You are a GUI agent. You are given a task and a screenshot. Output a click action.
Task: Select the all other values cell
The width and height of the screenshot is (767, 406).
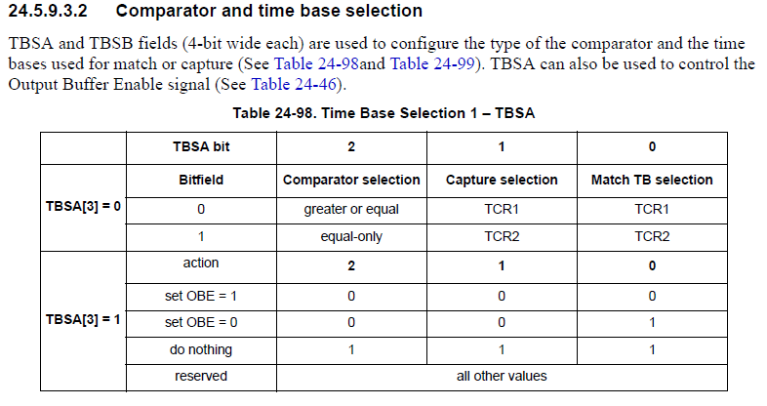click(x=502, y=376)
